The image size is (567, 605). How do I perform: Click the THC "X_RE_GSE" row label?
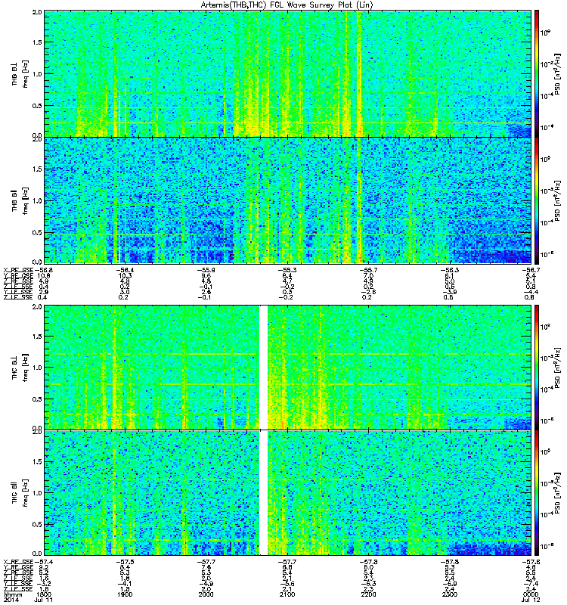(18, 562)
